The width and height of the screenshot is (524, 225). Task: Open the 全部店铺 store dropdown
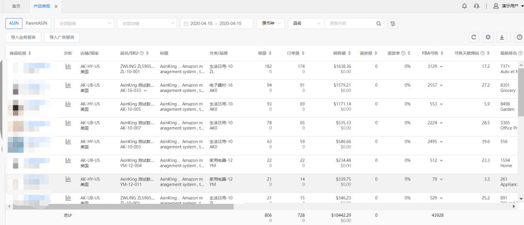(x=147, y=24)
